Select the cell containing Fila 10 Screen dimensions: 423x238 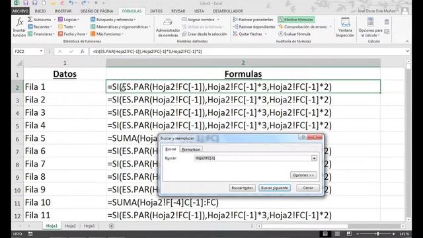65,202
